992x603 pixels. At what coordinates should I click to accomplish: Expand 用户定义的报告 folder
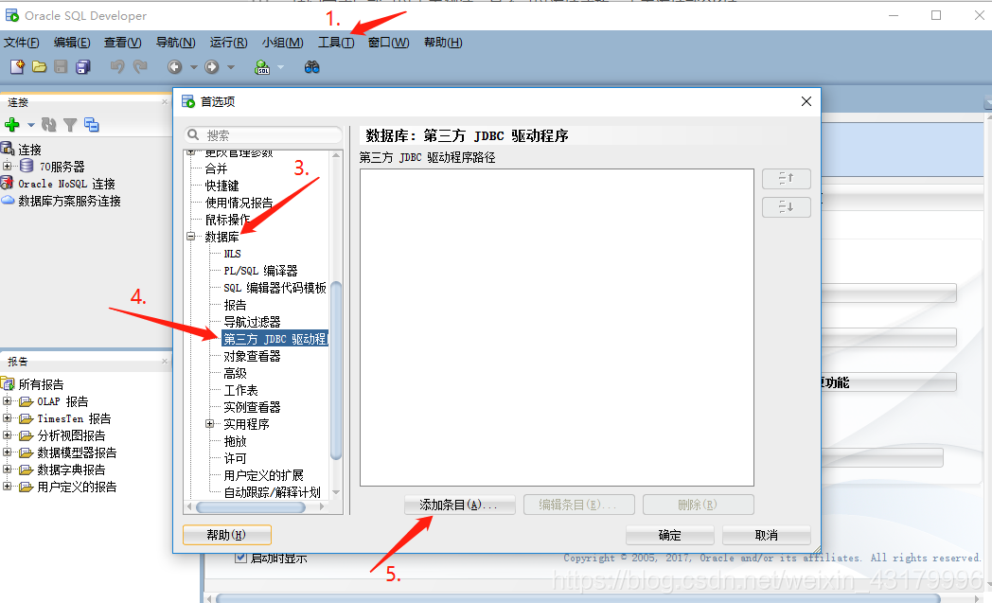pos(7,487)
